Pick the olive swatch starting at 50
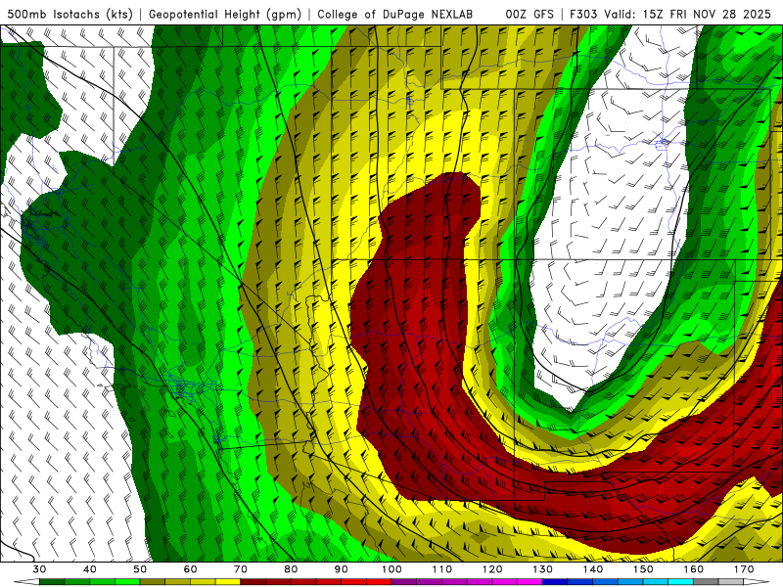This screenshot has height=587, width=783. [x=153, y=582]
